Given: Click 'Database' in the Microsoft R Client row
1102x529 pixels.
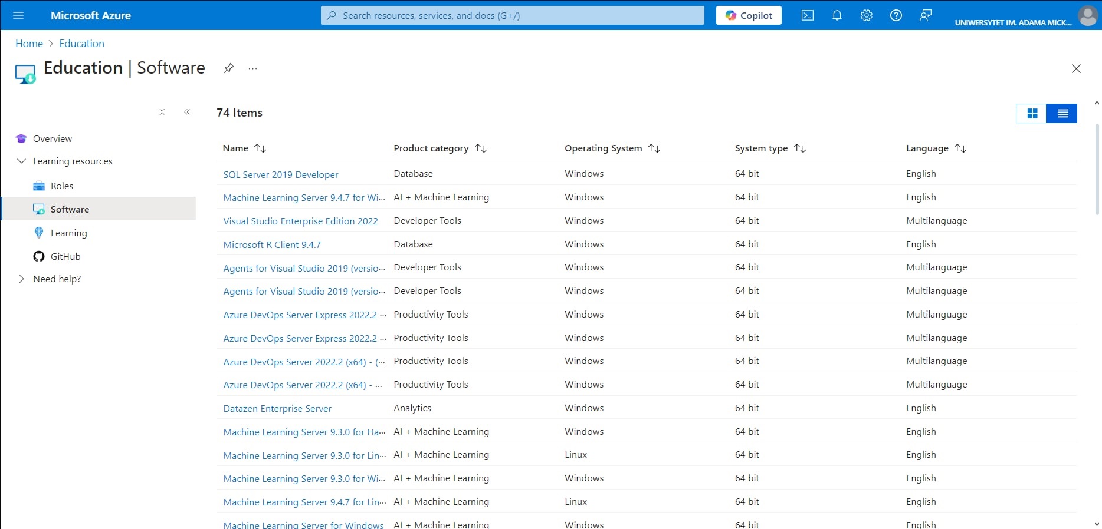Looking at the screenshot, I should [x=413, y=244].
